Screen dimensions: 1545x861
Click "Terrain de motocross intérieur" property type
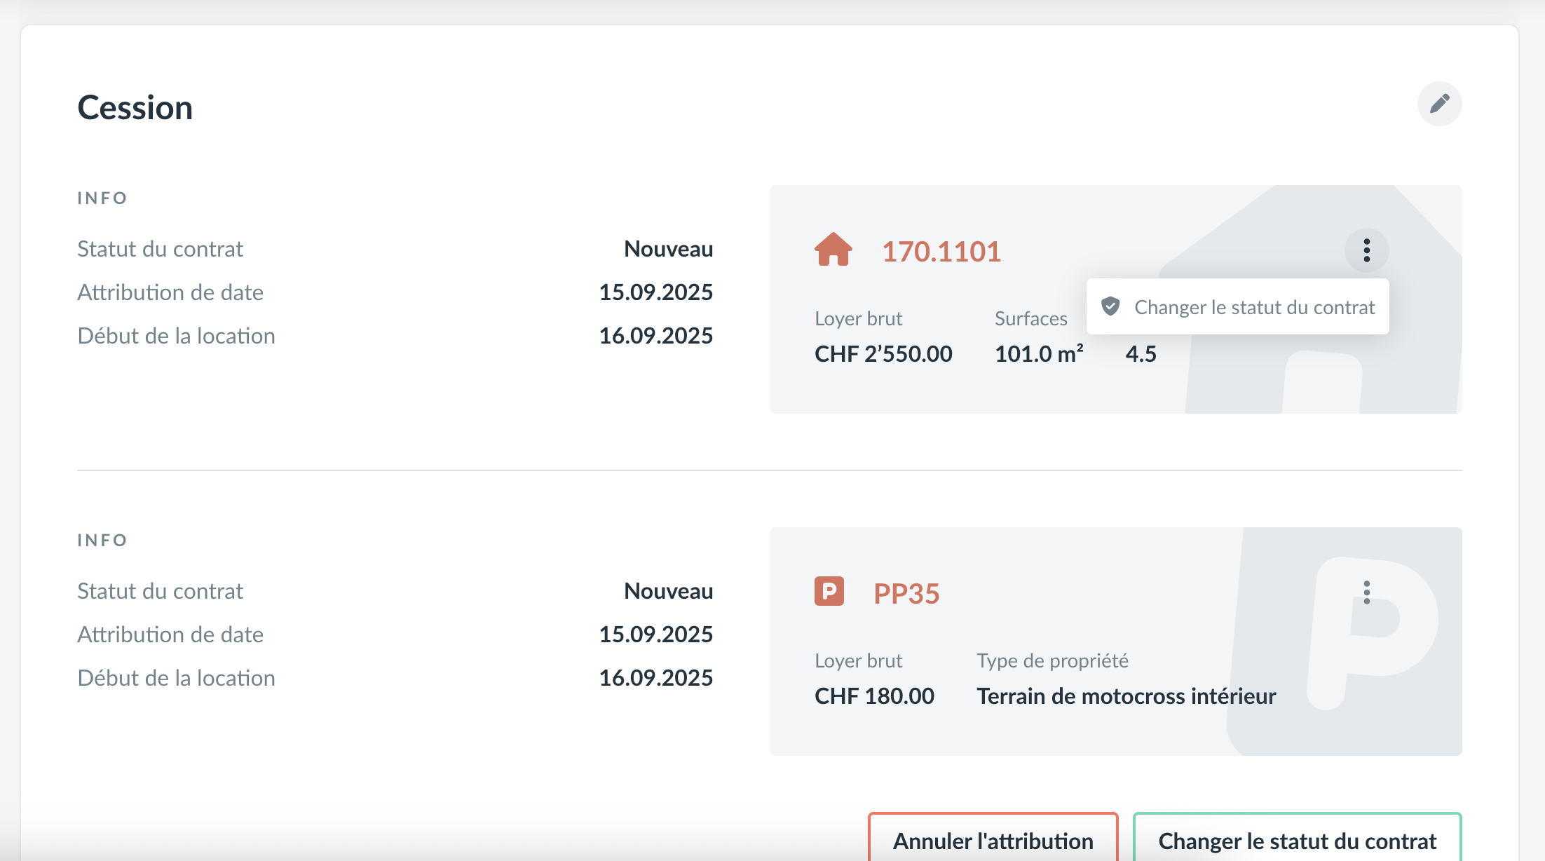1126,696
